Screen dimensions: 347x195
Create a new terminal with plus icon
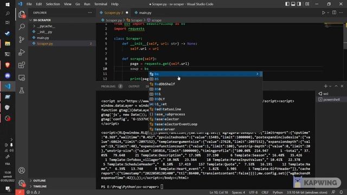coord(325,86)
